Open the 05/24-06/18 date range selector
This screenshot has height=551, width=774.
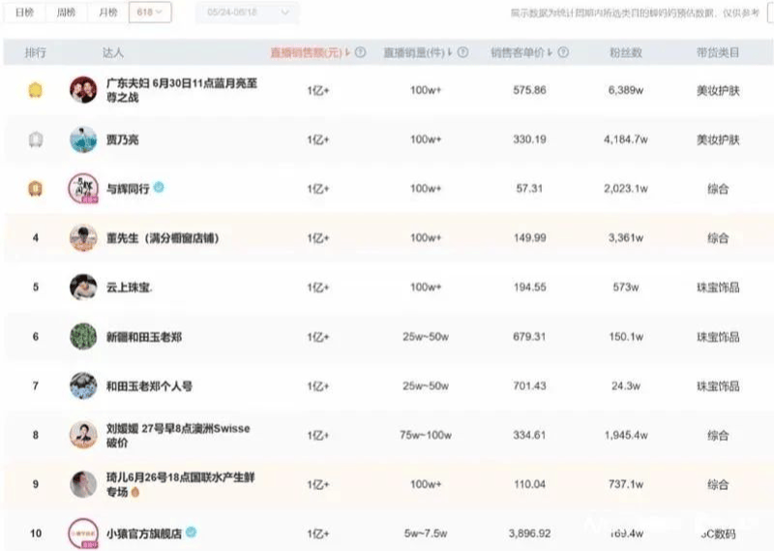point(248,13)
